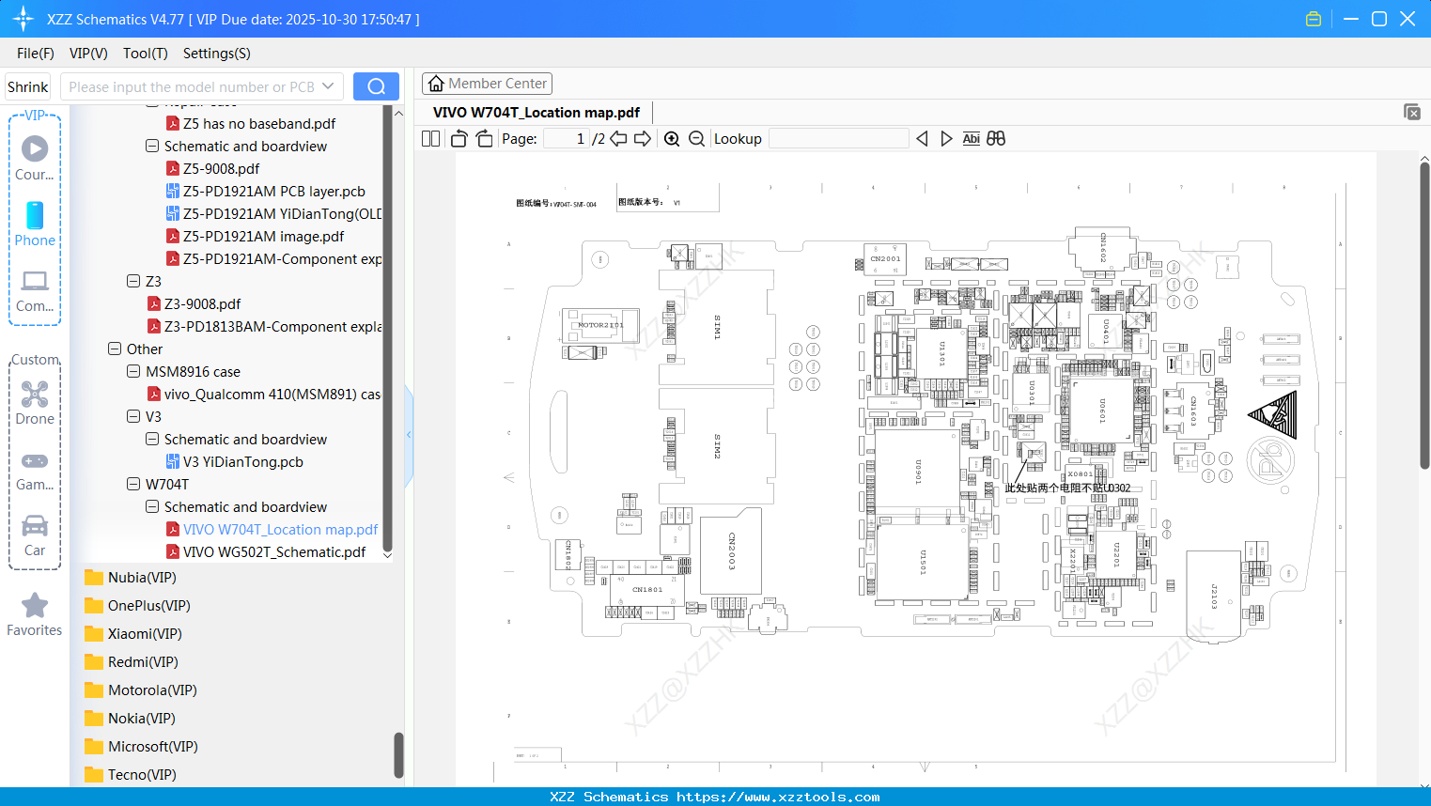Select the zoom in magnifier tool
1431x806 pixels.
point(672,138)
